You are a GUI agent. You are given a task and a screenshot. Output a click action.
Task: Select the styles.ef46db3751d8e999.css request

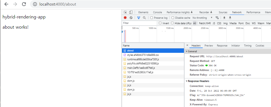click(153, 55)
